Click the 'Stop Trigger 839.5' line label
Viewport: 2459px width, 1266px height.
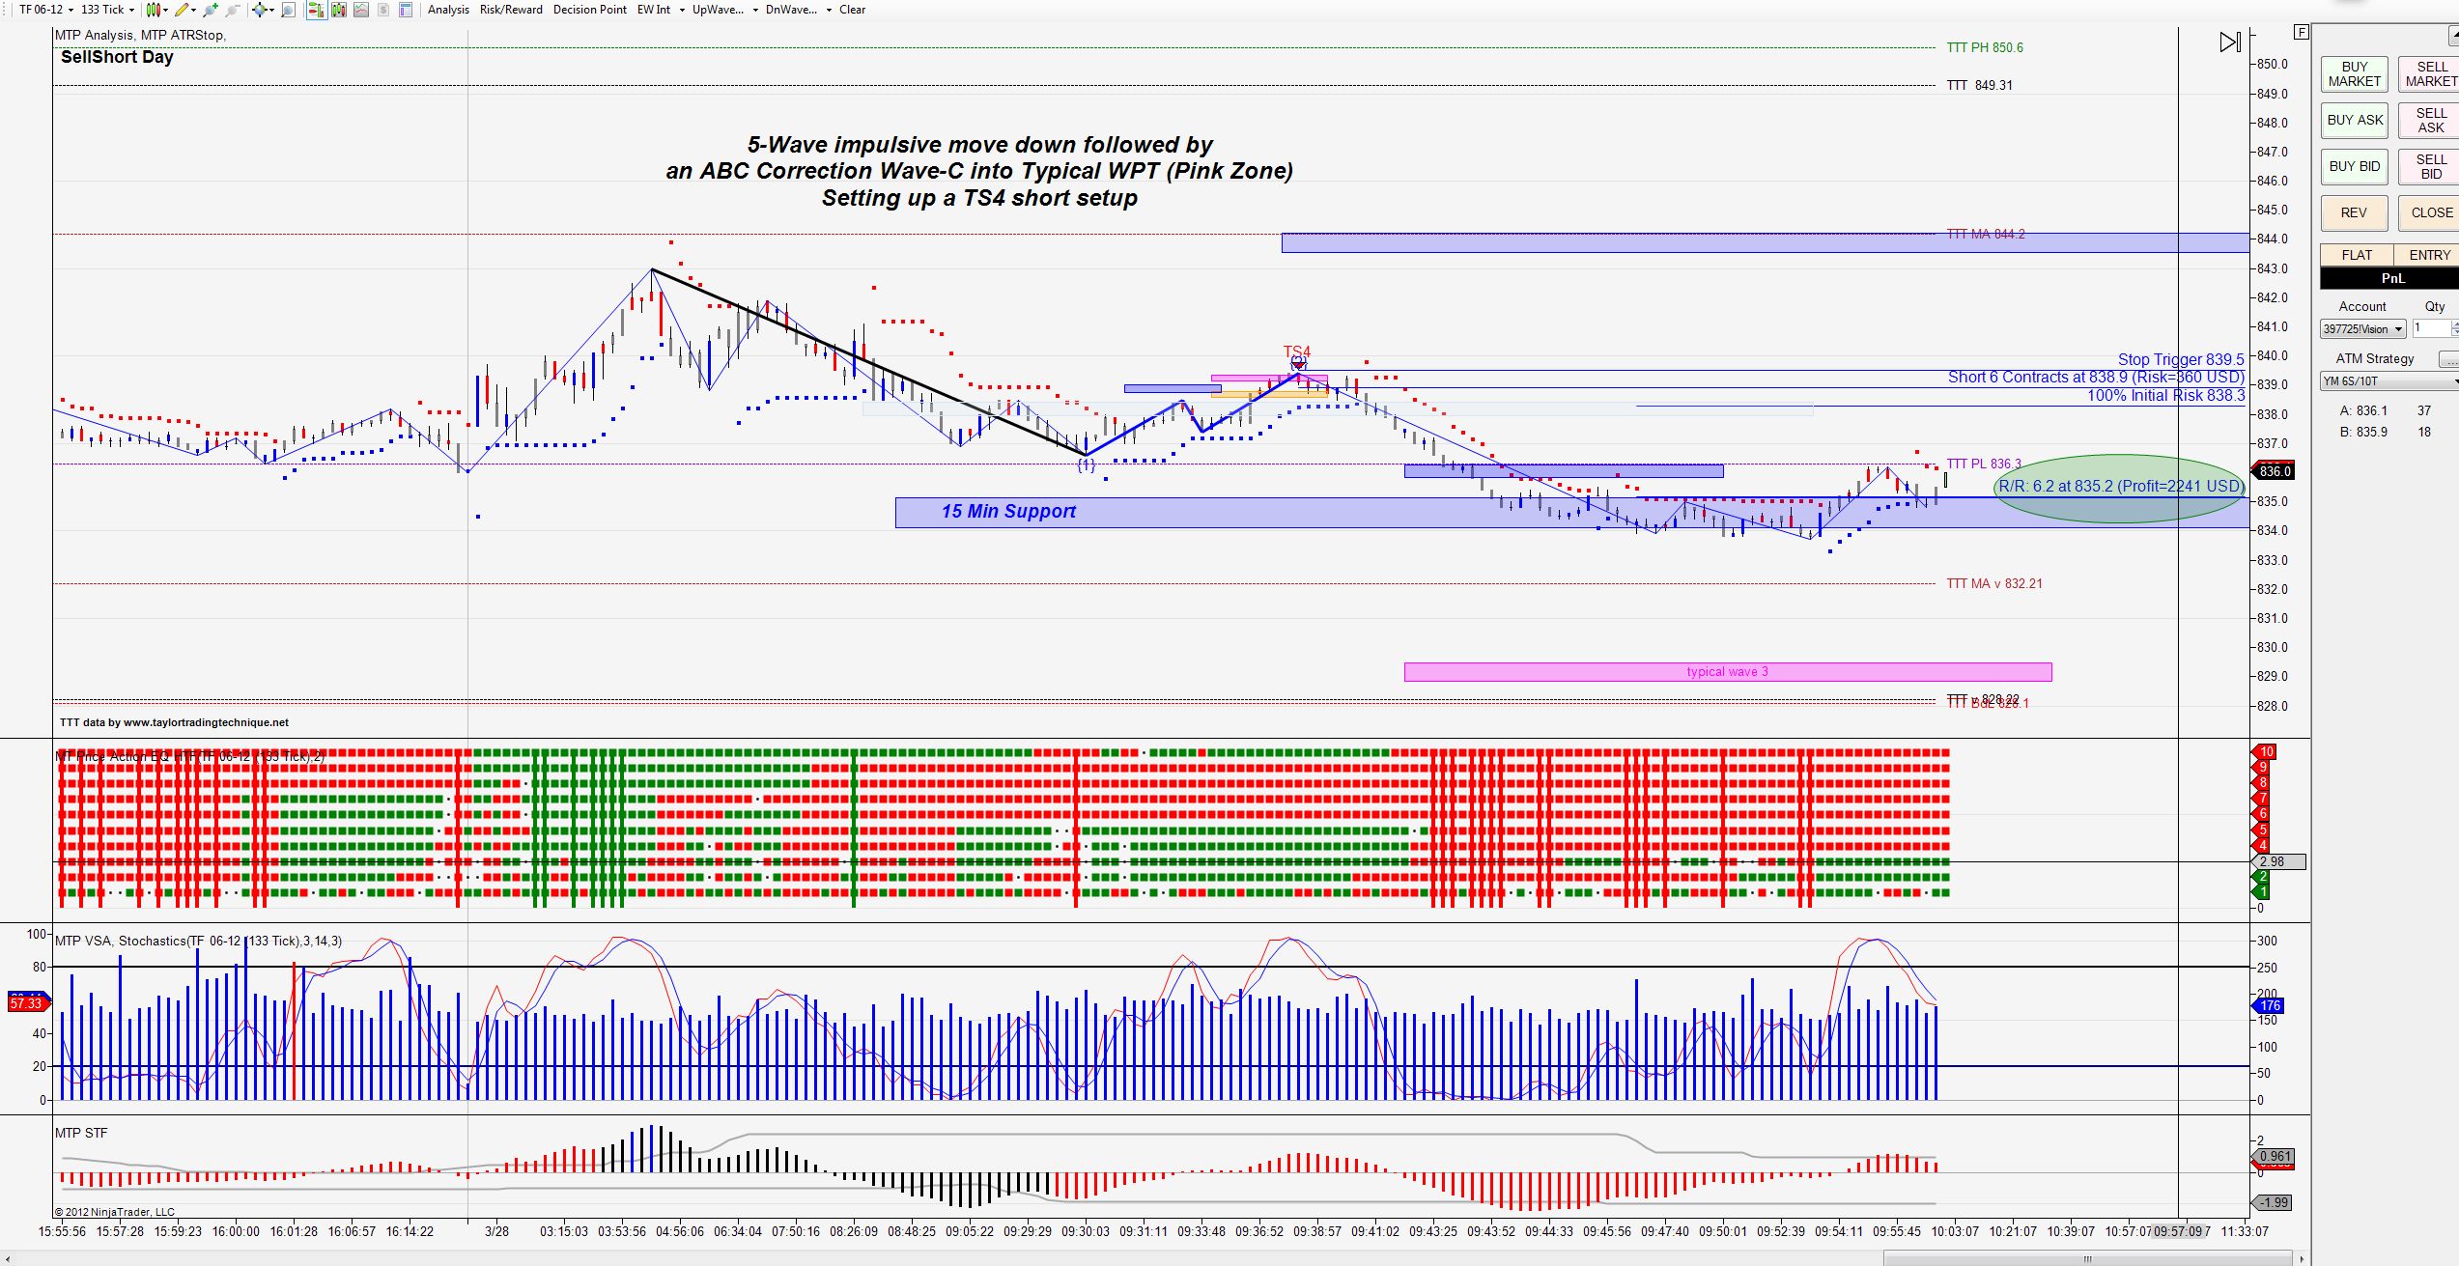coord(2181,359)
